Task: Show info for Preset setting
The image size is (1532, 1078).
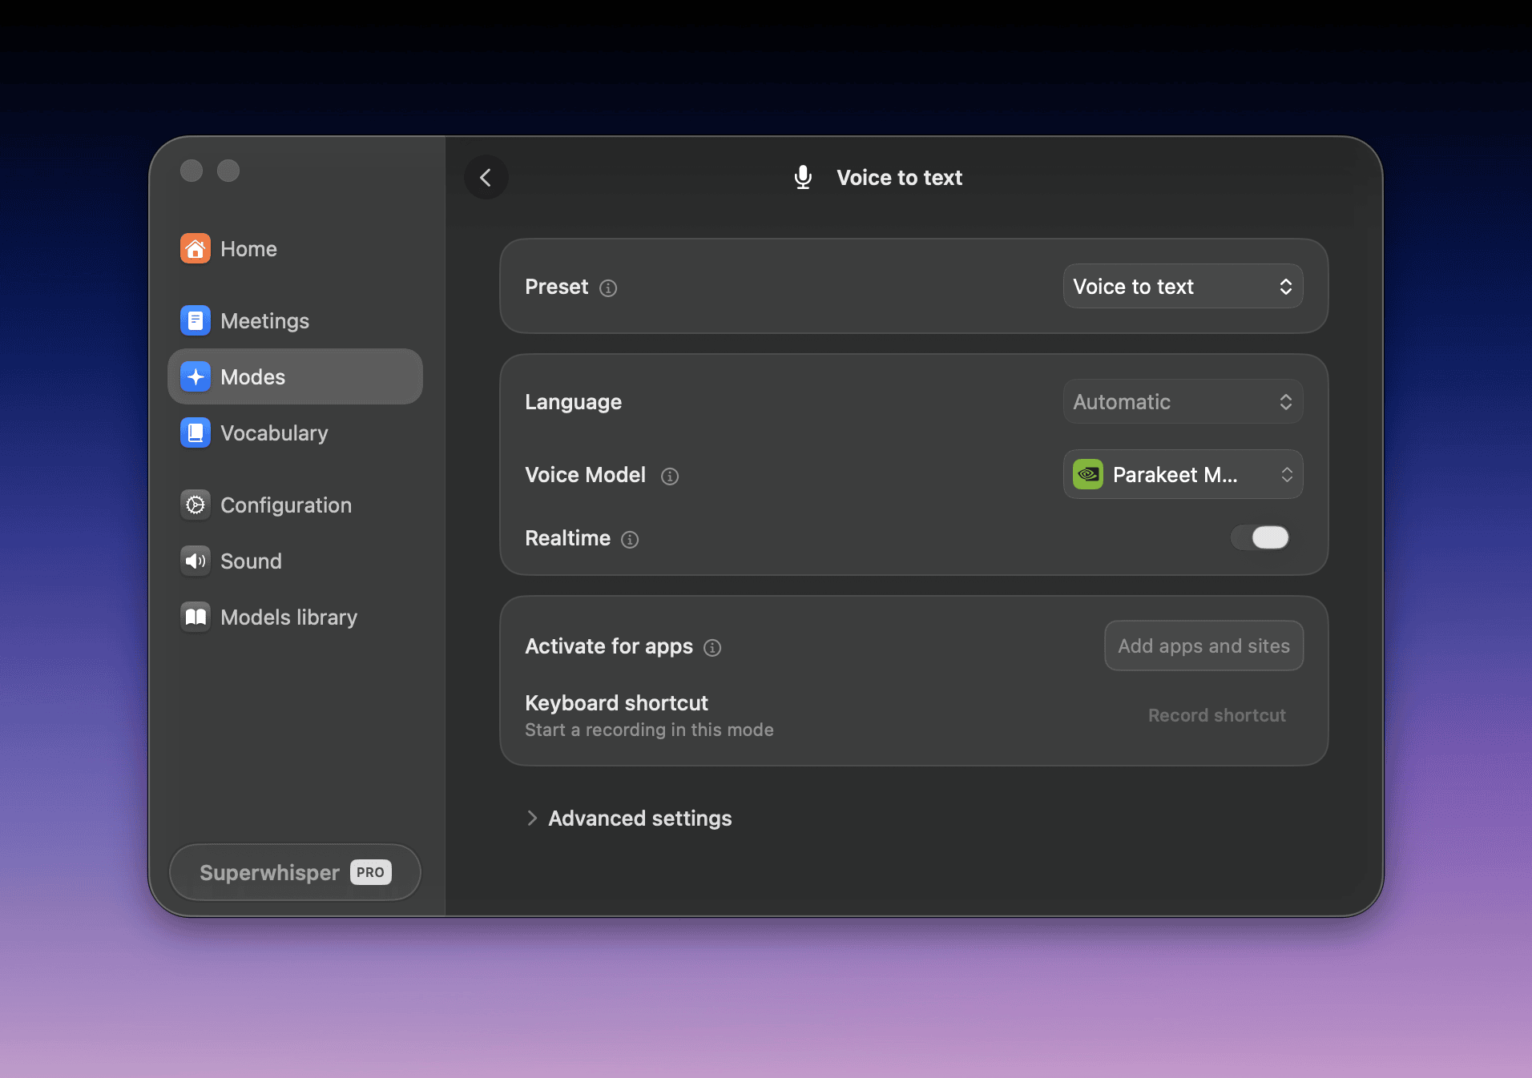Action: pos(608,288)
